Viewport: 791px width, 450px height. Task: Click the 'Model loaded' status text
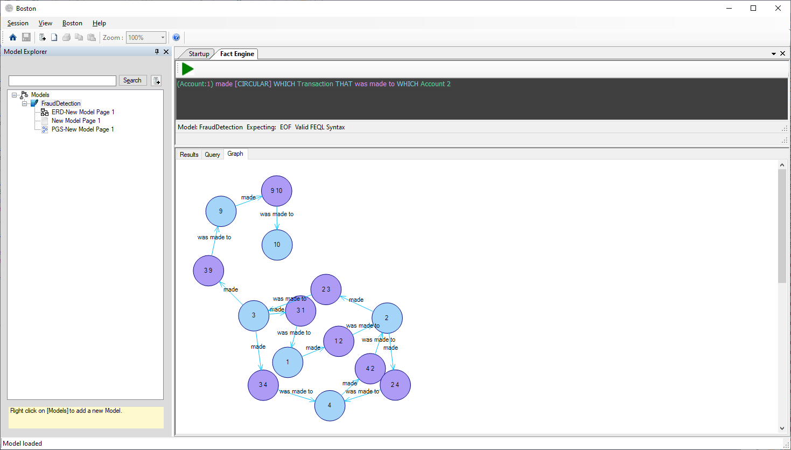(x=23, y=444)
